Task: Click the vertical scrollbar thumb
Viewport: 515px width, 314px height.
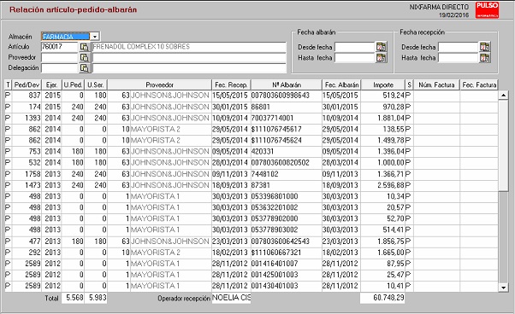Action: point(503,146)
